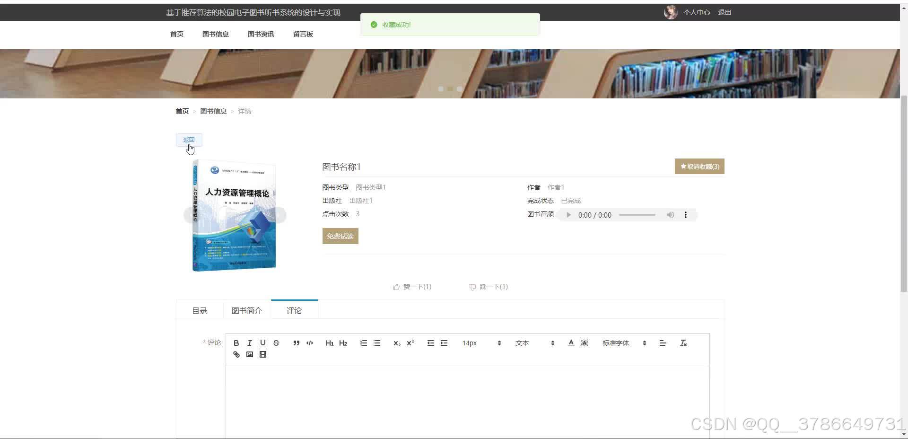Clear text formatting in comment editor
The width and height of the screenshot is (908, 439).
[683, 343]
